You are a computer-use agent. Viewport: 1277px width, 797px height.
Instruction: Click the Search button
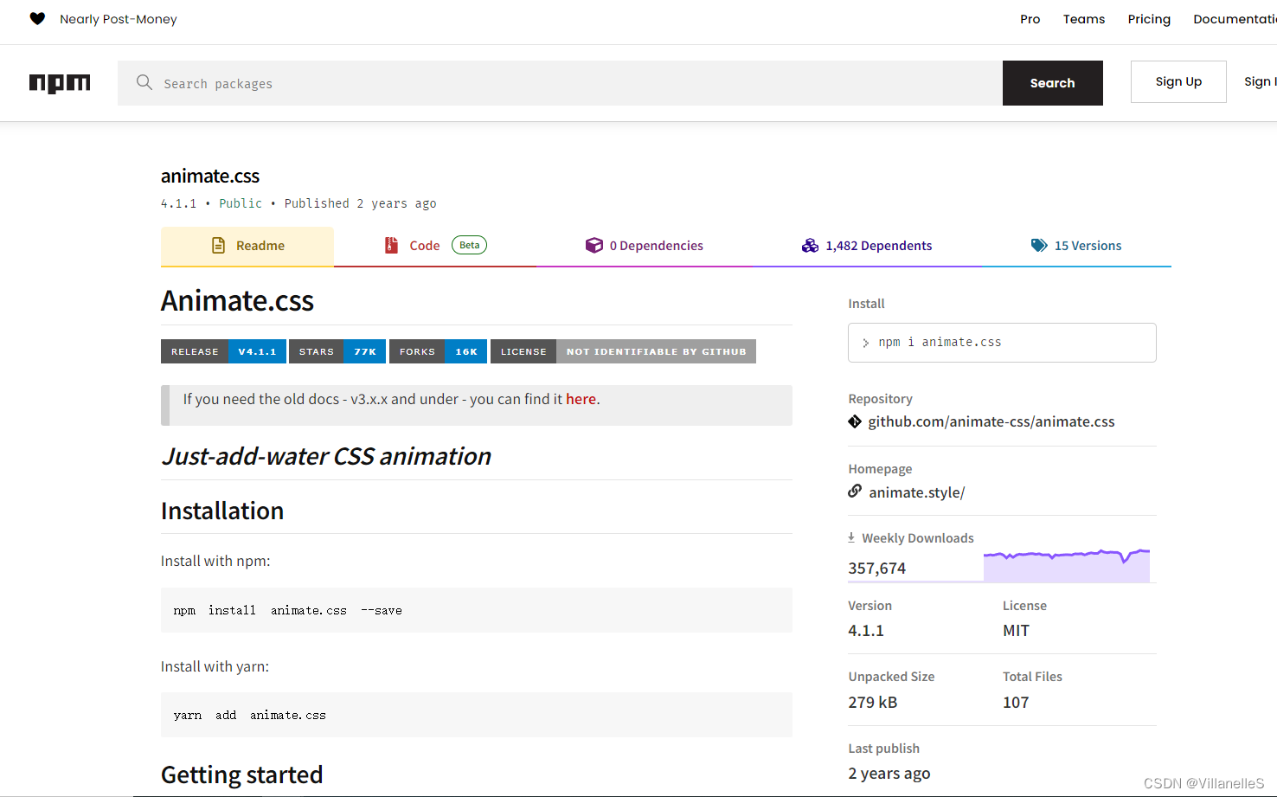(1052, 82)
